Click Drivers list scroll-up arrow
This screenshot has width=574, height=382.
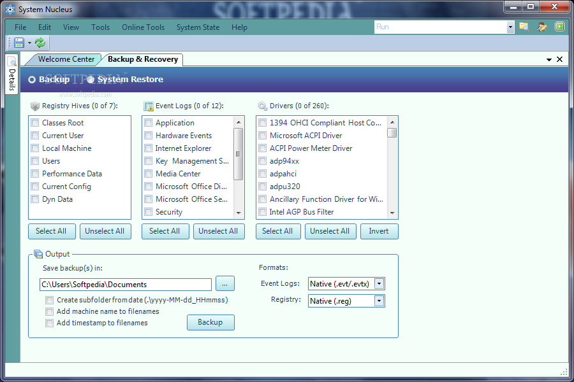(x=392, y=122)
